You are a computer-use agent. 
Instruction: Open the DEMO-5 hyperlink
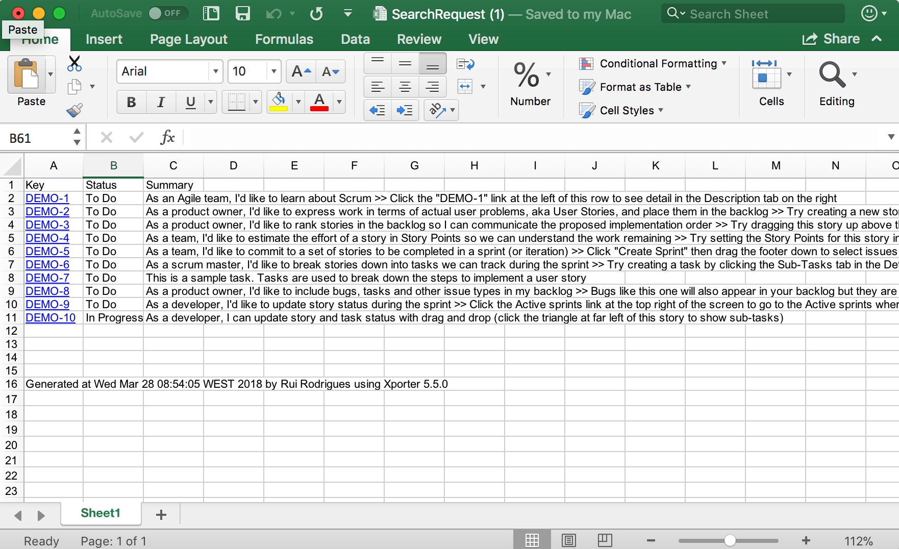pyautogui.click(x=47, y=252)
